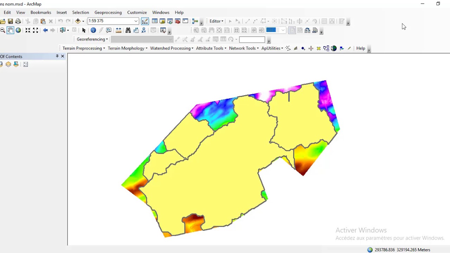450x253 pixels.
Task: Click the Go To XY tool
Action: [x=143, y=30]
